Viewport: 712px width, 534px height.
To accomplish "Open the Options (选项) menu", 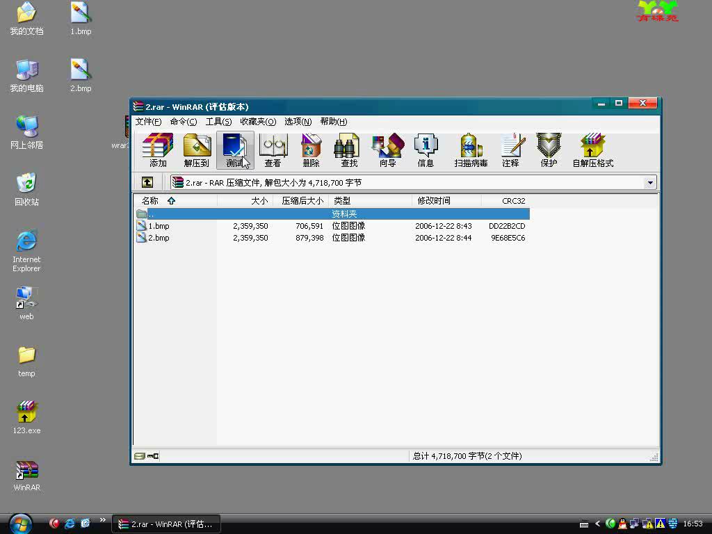I will pos(298,122).
